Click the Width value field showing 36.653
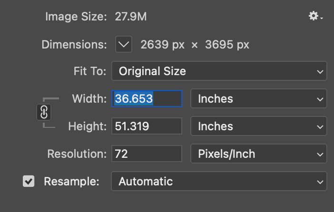The image size is (334, 212). click(147, 99)
